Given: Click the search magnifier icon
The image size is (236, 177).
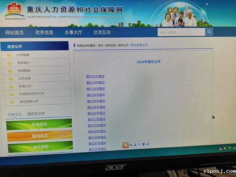Looking at the screenshot, I should point(209,32).
